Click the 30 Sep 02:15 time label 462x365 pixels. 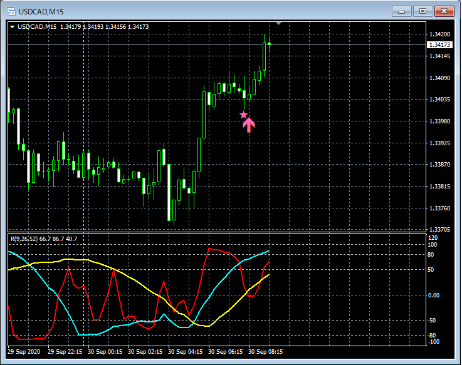pyautogui.click(x=145, y=352)
